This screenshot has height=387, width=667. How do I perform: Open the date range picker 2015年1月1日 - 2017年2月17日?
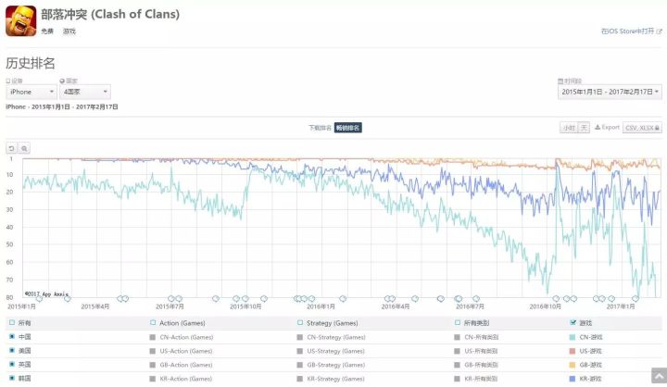point(610,92)
